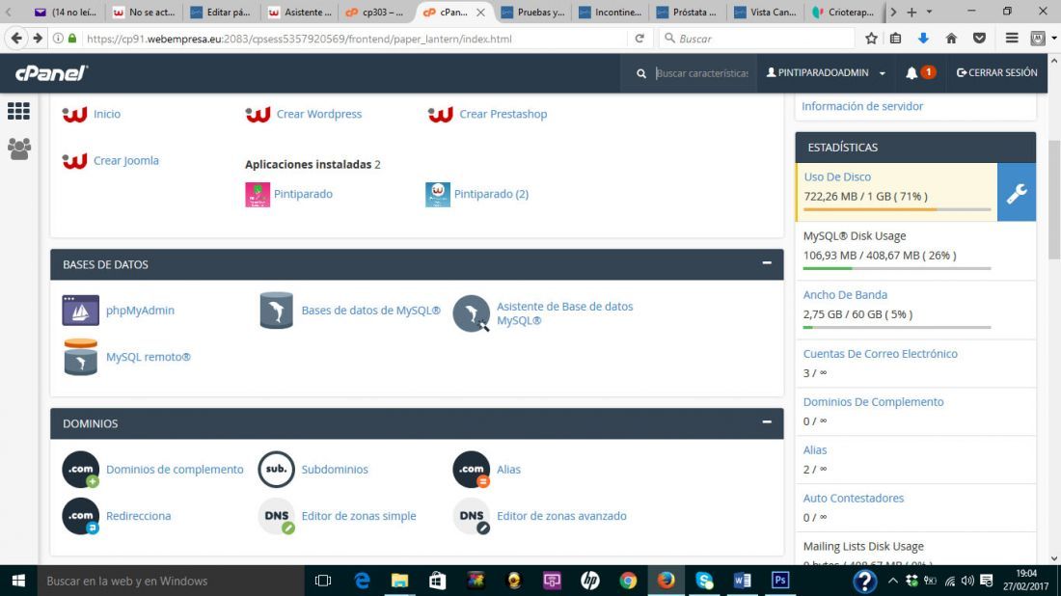This screenshot has width=1061, height=596.
Task: Open the Pintiparado (2) application icon
Action: [x=438, y=195]
